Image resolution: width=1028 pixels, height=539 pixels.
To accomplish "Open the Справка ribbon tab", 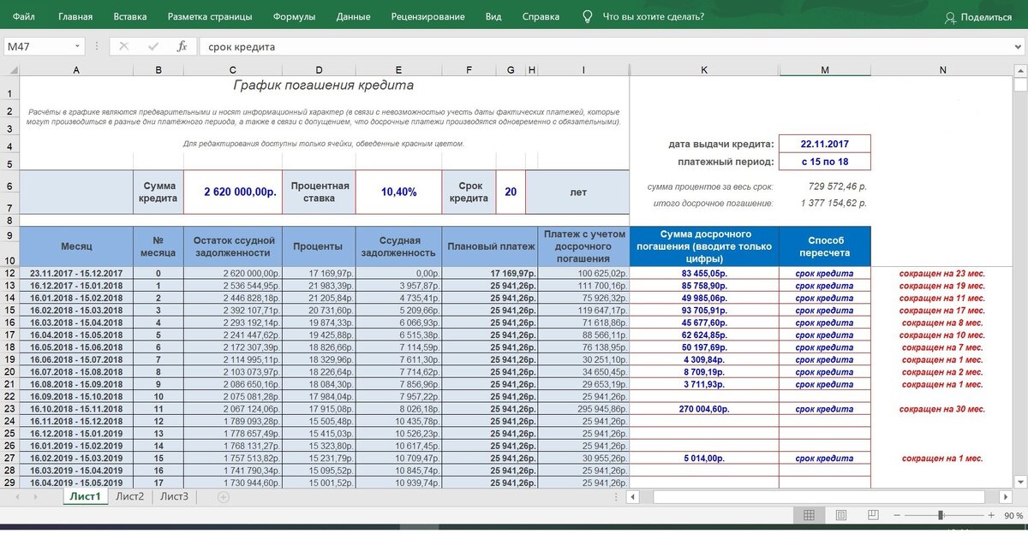I will click(541, 16).
